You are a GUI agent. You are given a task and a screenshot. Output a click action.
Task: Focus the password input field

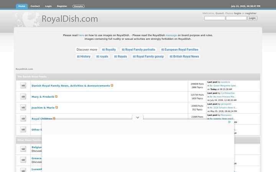click(x=236, y=18)
